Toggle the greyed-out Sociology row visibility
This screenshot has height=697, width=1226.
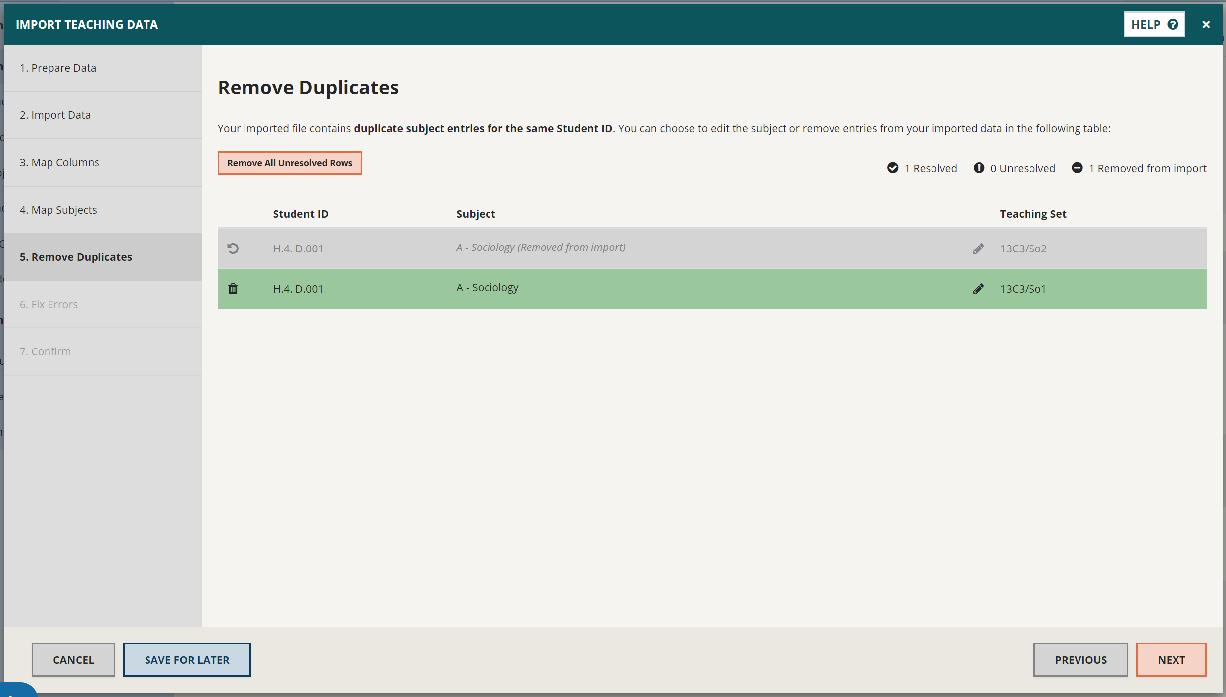pyautogui.click(x=234, y=248)
